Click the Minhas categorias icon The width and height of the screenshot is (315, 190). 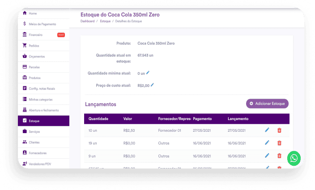(25, 99)
